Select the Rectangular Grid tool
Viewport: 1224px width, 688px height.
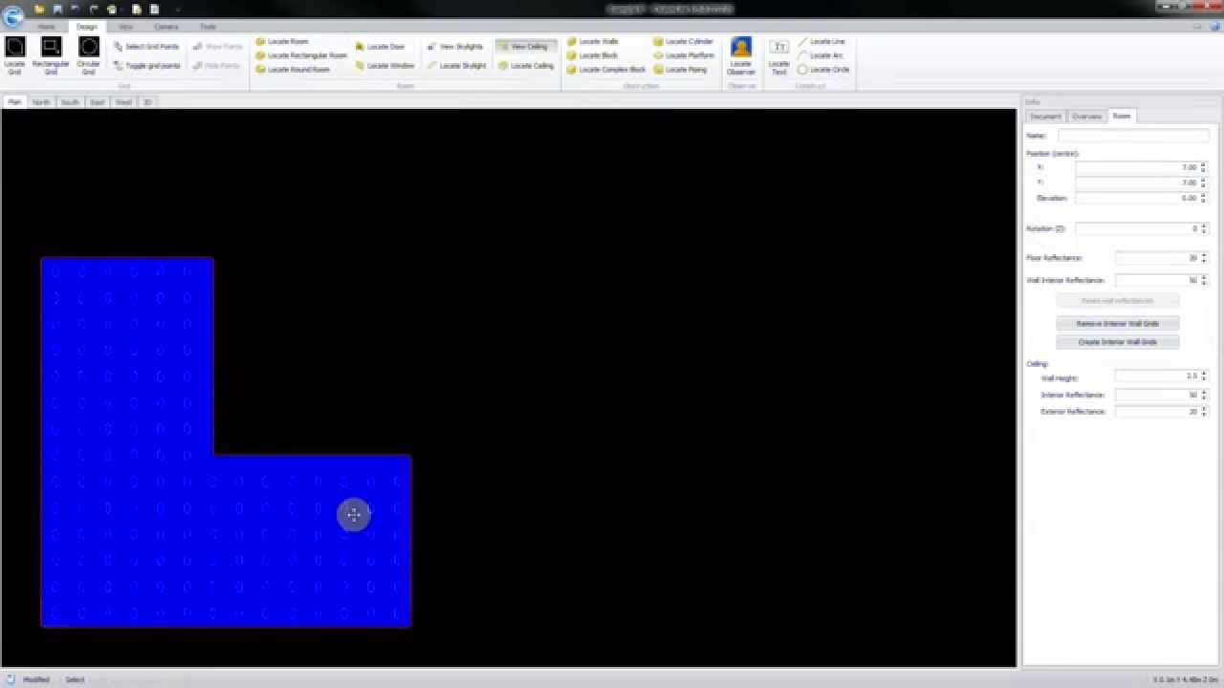51,55
